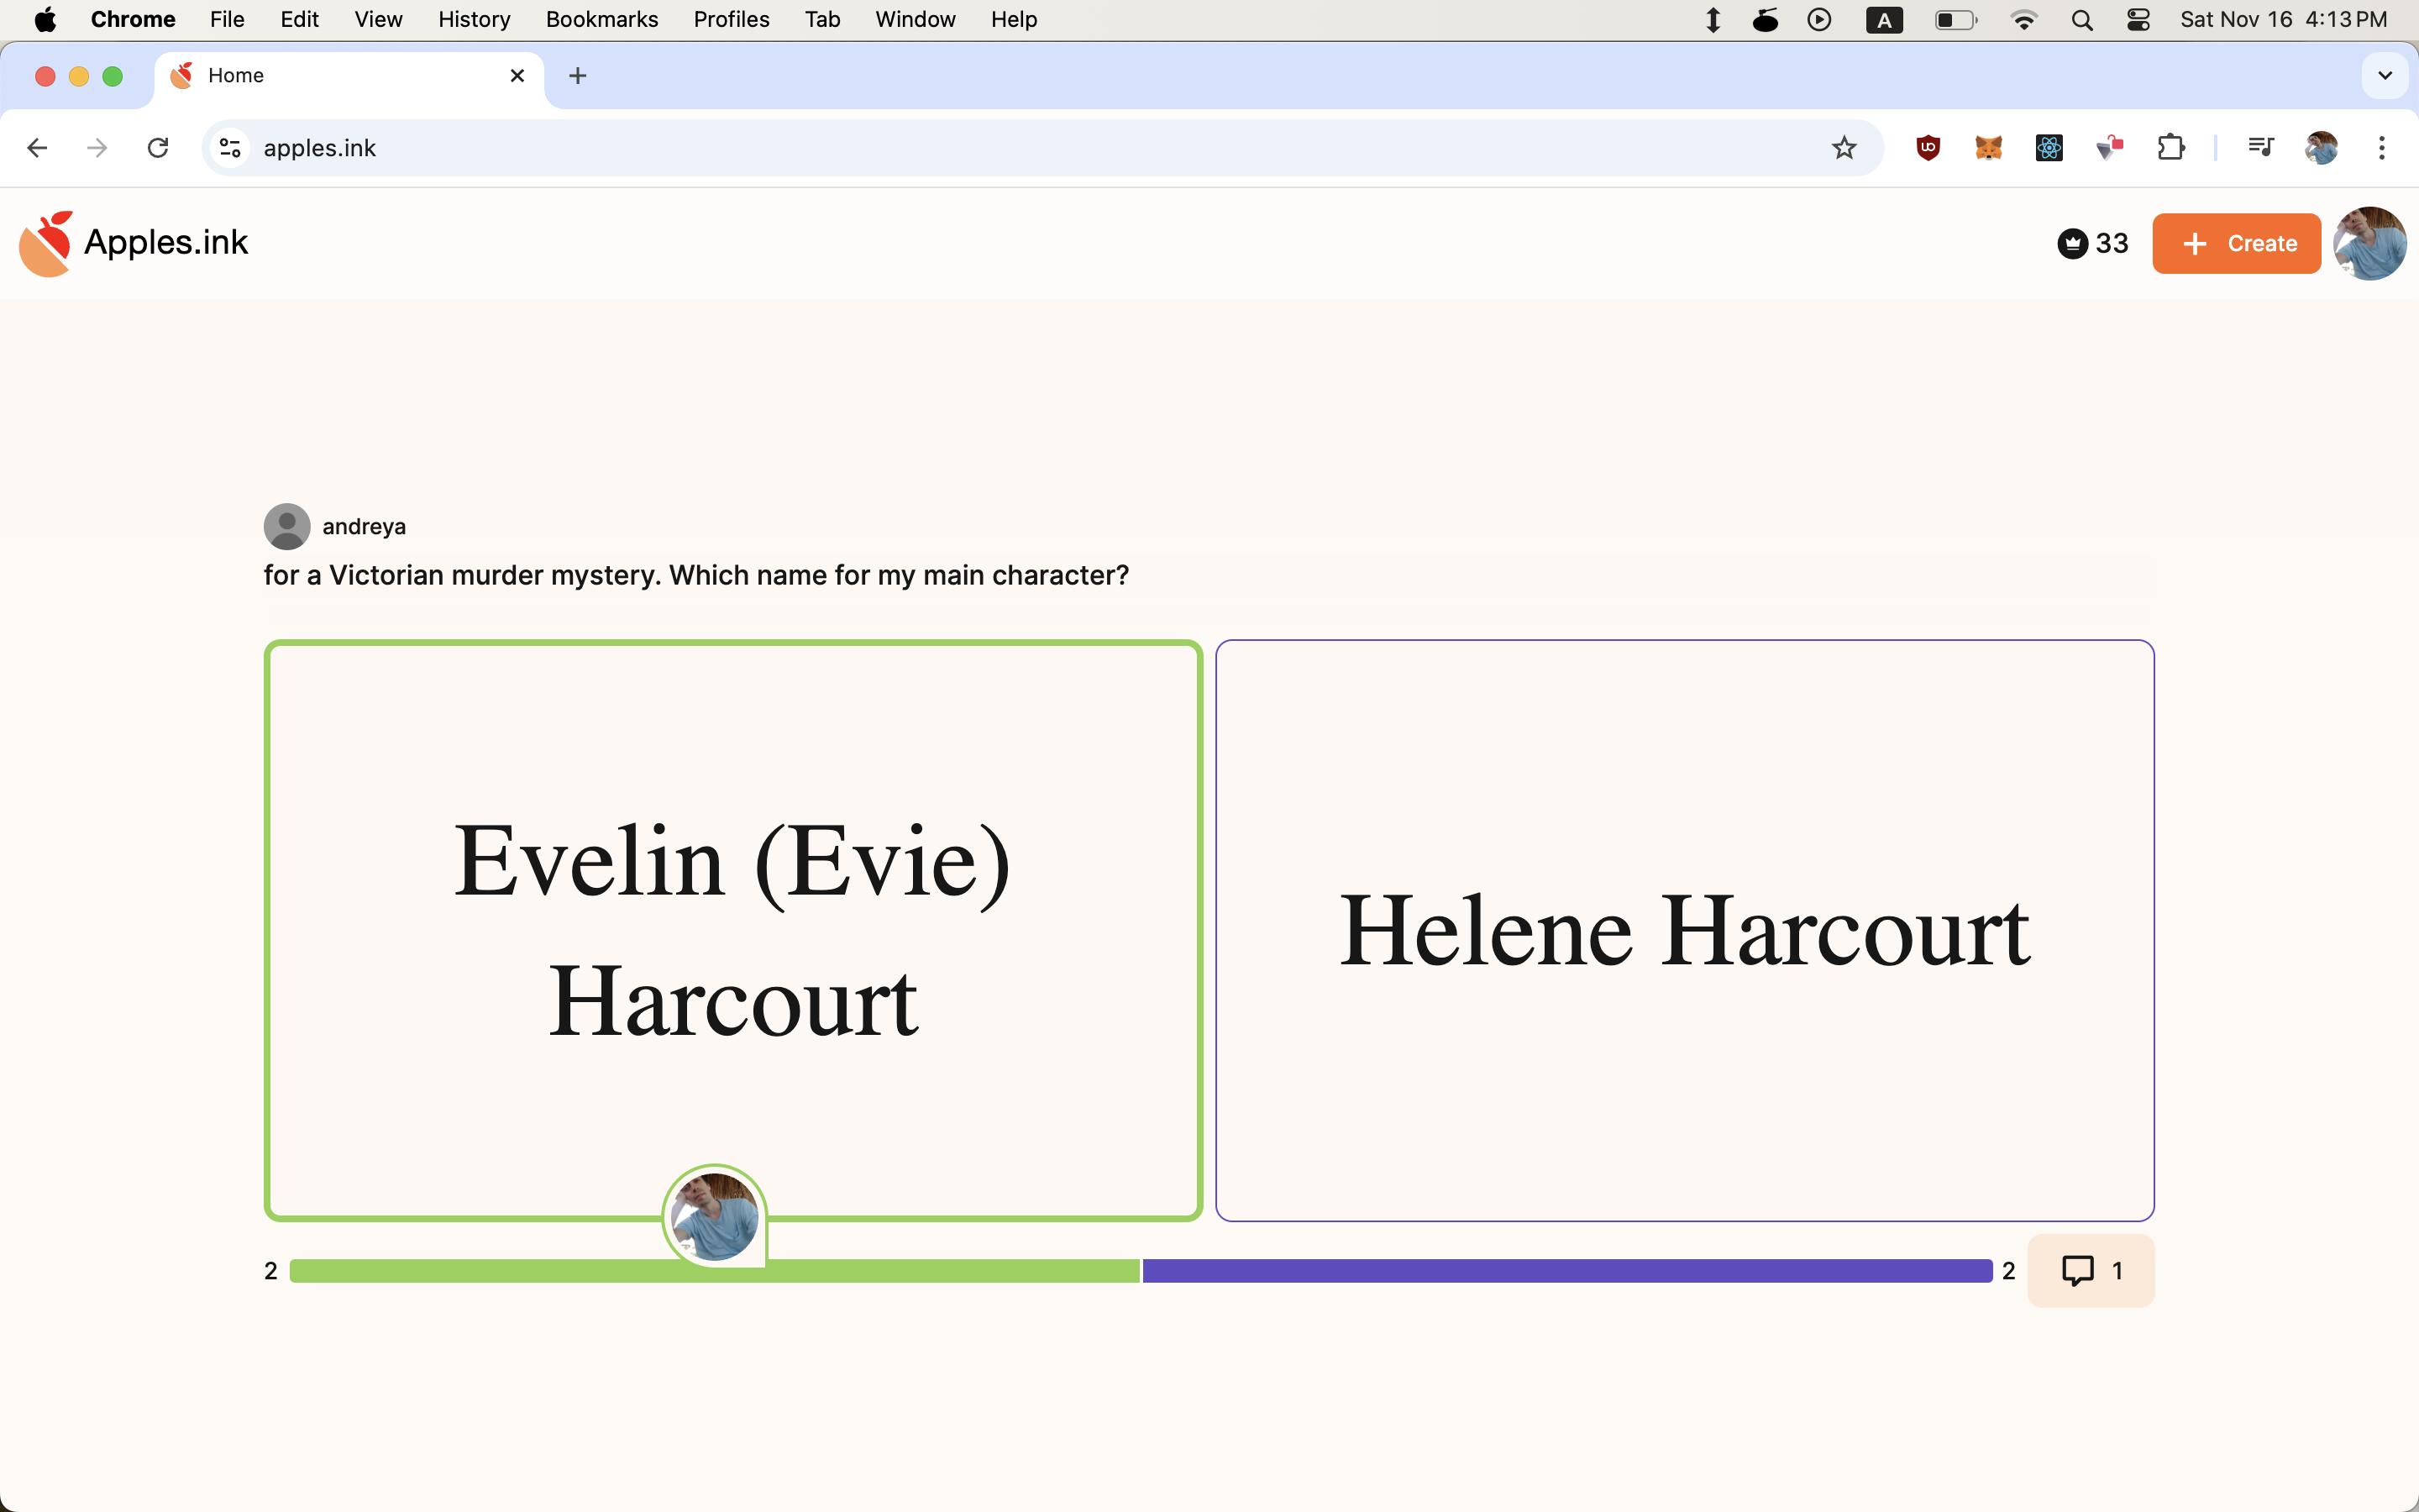Click the purple portion of vote bar
This screenshot has height=1512, width=2419.
click(1567, 1270)
